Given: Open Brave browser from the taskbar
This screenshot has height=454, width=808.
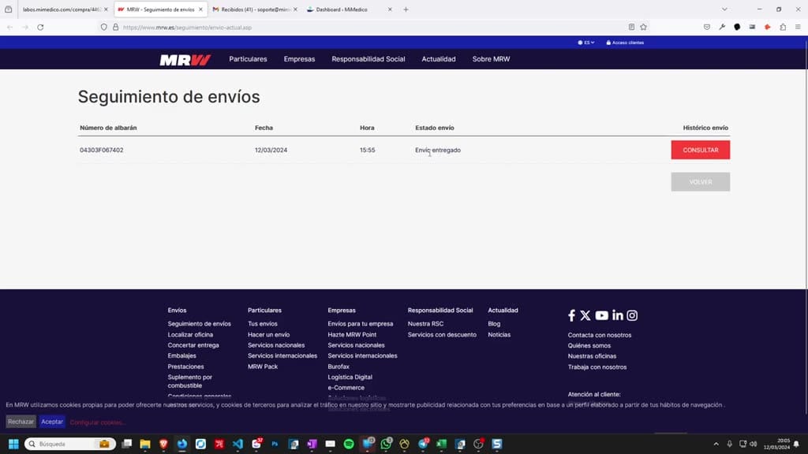Looking at the screenshot, I should coord(163,444).
